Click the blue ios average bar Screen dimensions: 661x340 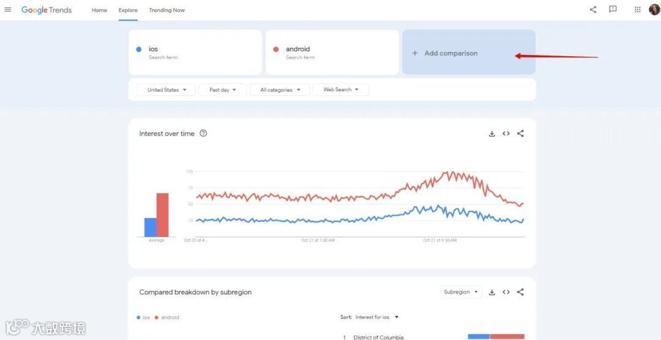(151, 227)
